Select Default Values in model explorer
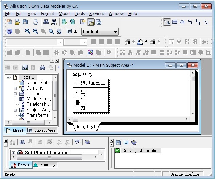The image size is (215, 179). click(x=38, y=82)
